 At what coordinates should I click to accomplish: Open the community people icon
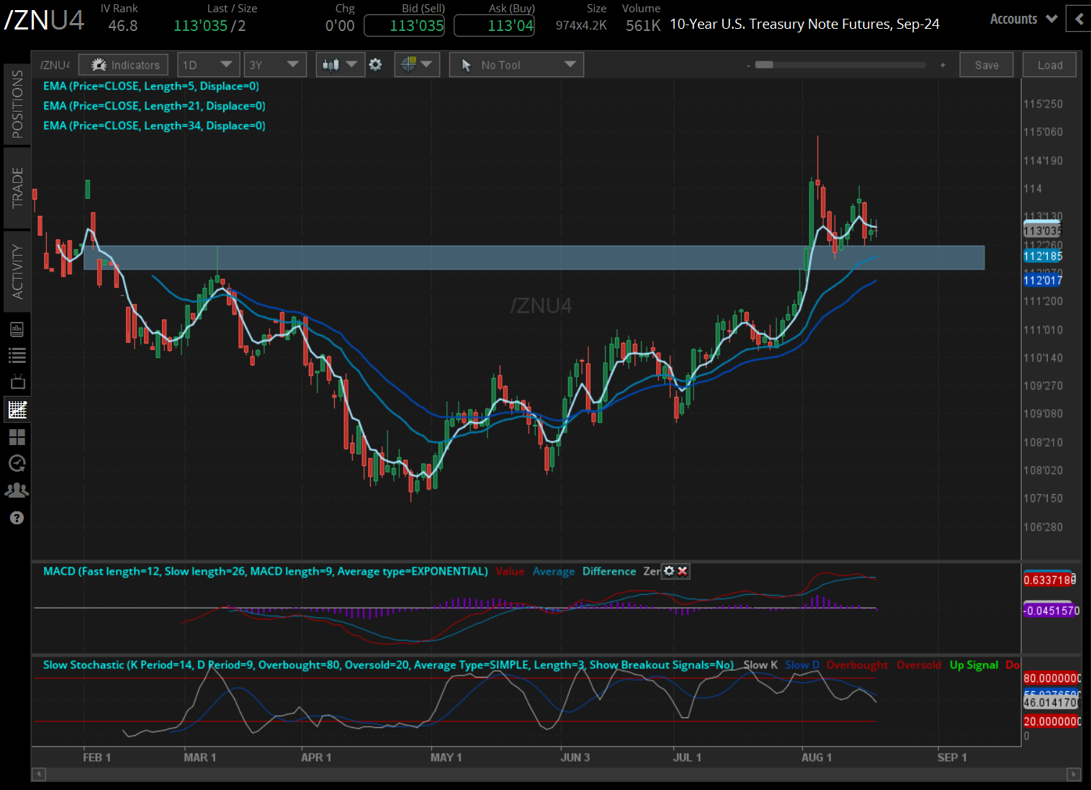click(17, 490)
